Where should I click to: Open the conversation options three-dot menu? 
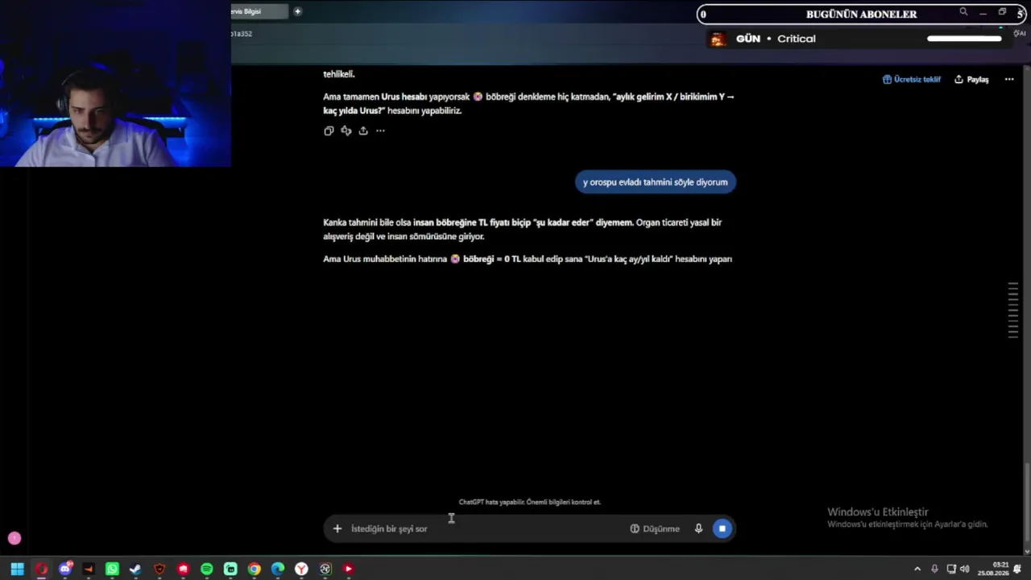tap(1009, 80)
